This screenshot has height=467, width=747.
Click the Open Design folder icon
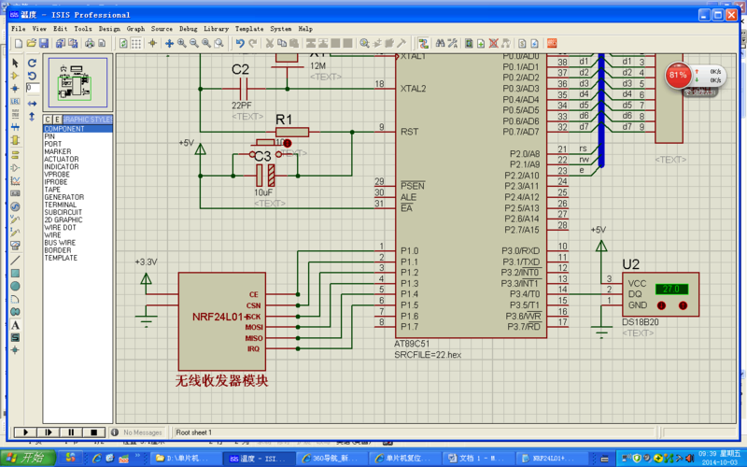32,43
